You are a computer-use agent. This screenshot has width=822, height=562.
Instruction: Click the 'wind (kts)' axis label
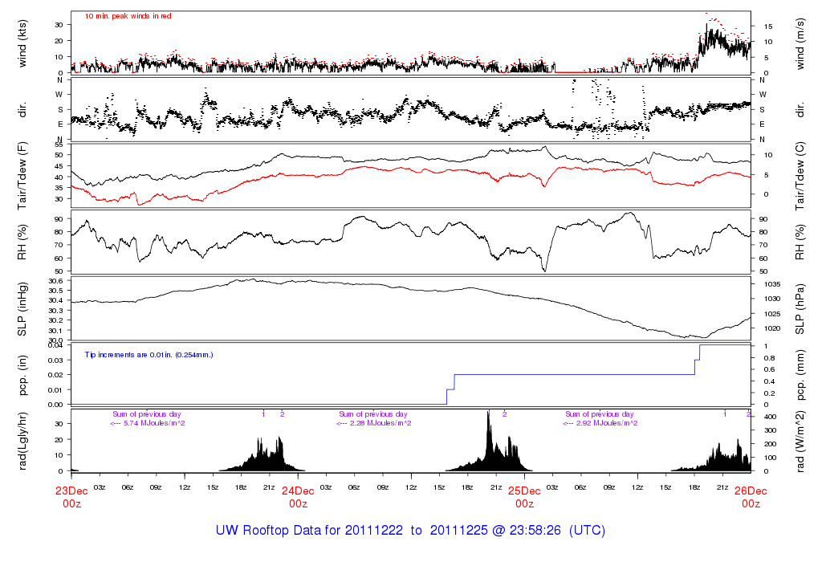(x=22, y=43)
